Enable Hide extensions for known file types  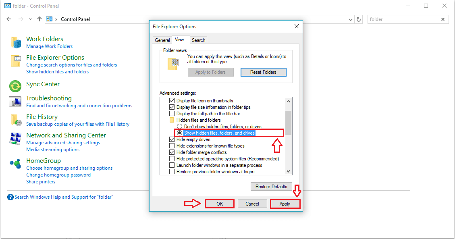point(172,145)
